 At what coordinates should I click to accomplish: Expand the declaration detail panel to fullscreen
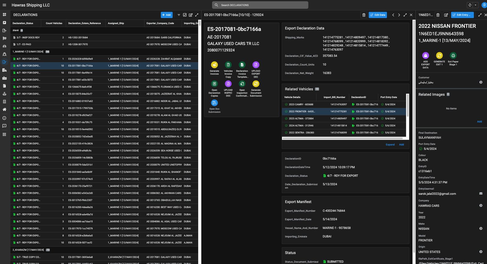tap(405, 15)
